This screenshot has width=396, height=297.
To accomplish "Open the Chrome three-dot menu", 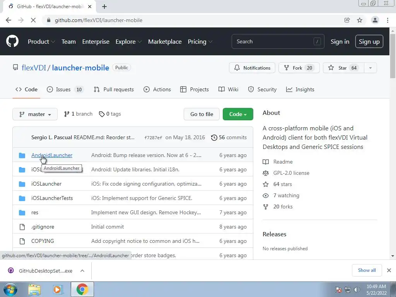I will [387, 20].
